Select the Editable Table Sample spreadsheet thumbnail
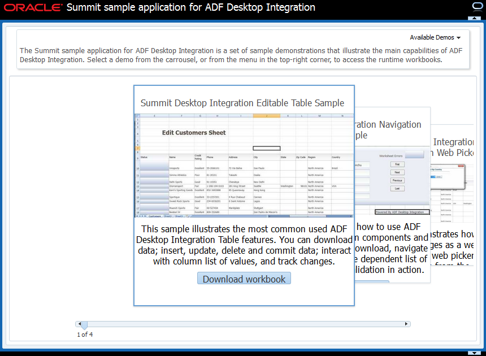 [244, 166]
